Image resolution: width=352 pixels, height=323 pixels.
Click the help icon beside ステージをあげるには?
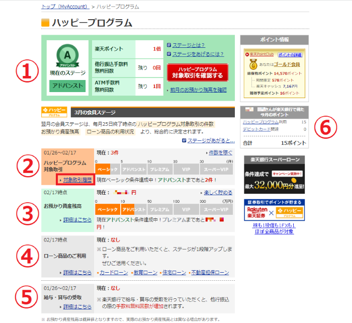click(x=169, y=54)
